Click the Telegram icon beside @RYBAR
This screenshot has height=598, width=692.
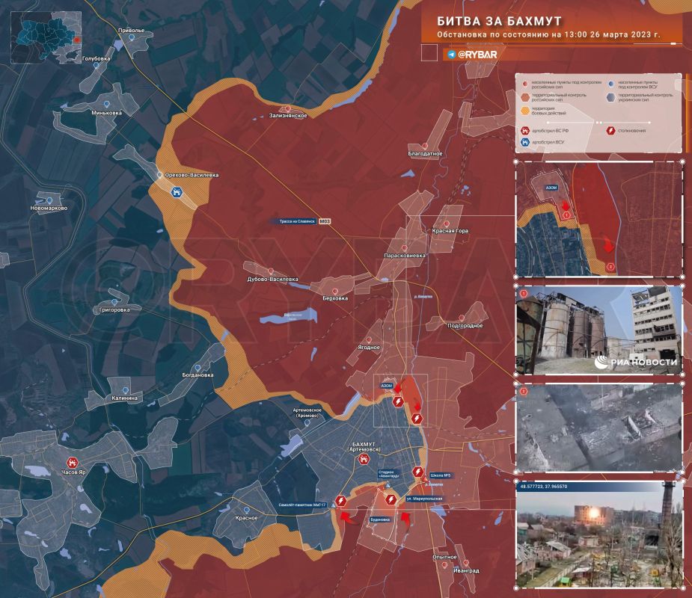[451, 55]
